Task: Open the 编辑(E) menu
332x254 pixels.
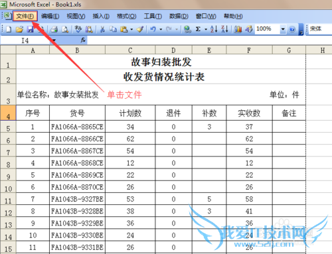Action: pos(50,16)
